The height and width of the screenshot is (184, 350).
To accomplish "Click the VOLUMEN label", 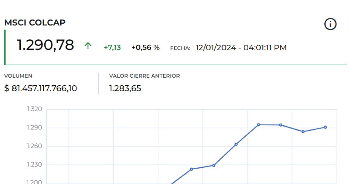I will 18,76.
